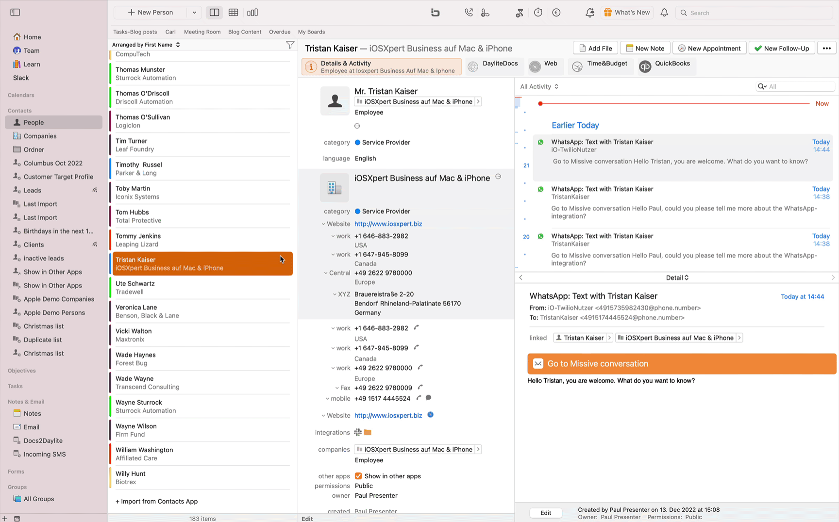
Task: Open Home in the sidebar
Action: (x=32, y=37)
